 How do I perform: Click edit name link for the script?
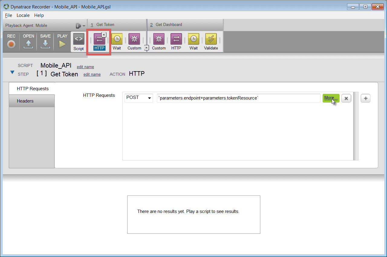click(x=85, y=67)
